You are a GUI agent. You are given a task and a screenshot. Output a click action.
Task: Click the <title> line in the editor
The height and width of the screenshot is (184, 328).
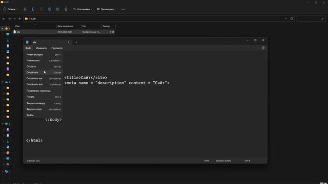[86, 78]
